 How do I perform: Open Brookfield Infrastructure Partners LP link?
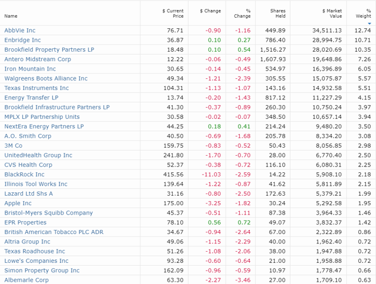57,108
